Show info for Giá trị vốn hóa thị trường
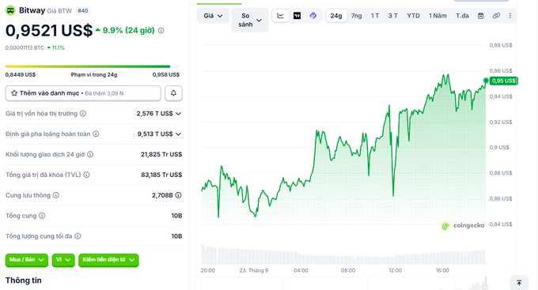This screenshot has height=290, width=538. pos(83,114)
